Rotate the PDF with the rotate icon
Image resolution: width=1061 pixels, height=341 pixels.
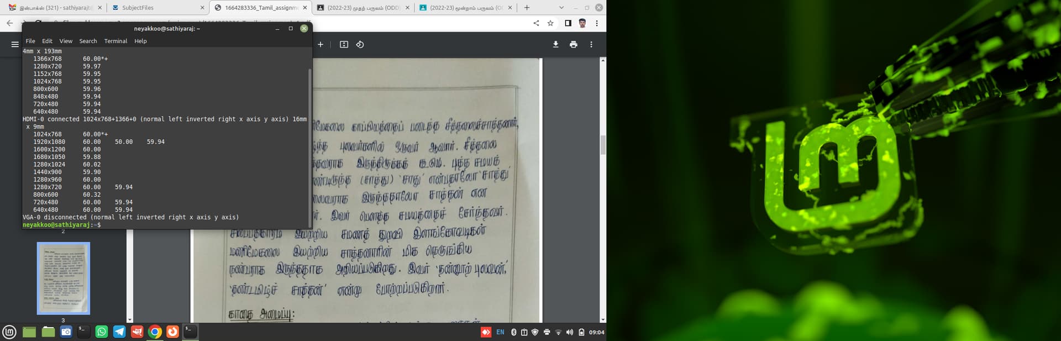coord(360,44)
